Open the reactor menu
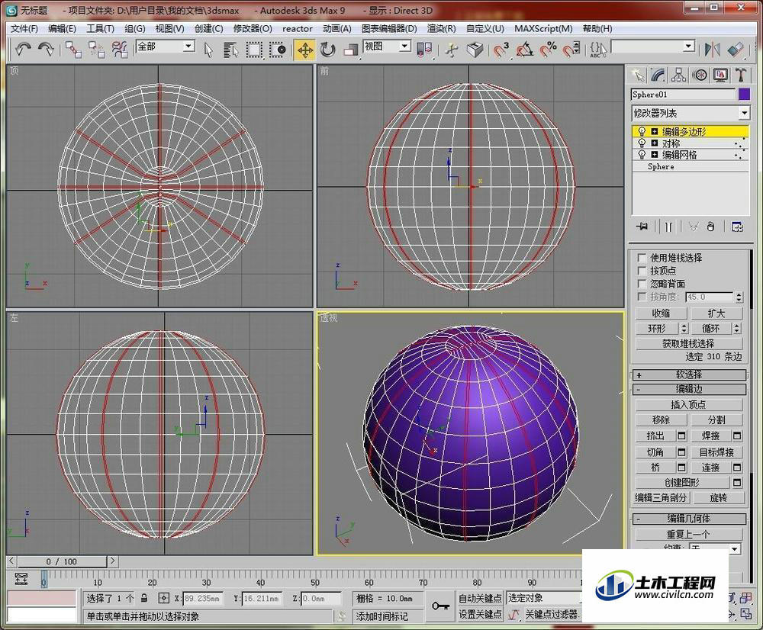Viewport: 763px width, 630px height. click(x=298, y=29)
